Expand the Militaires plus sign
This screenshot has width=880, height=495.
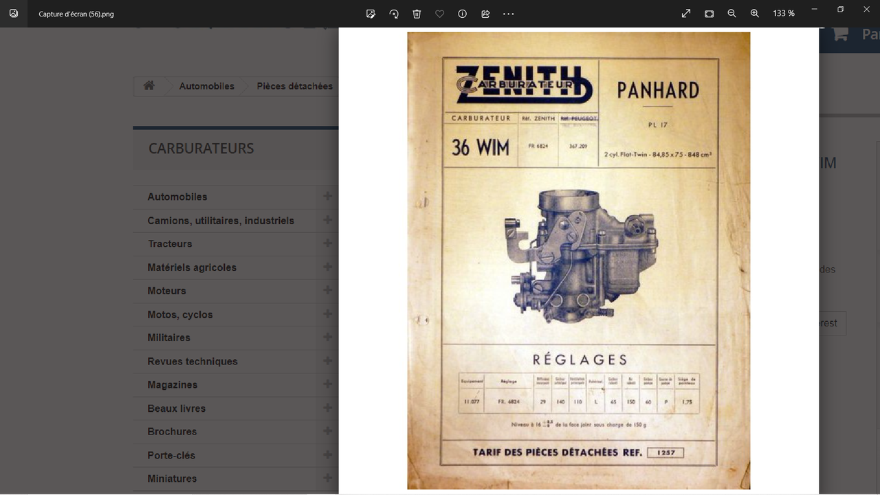coord(327,338)
